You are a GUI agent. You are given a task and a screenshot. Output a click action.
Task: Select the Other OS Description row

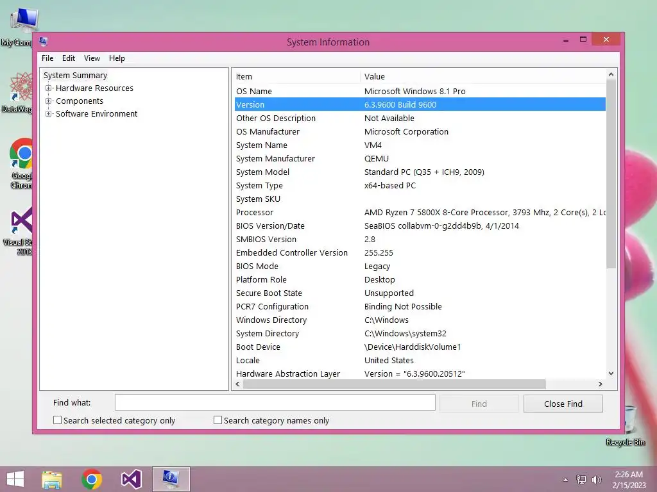click(420, 118)
